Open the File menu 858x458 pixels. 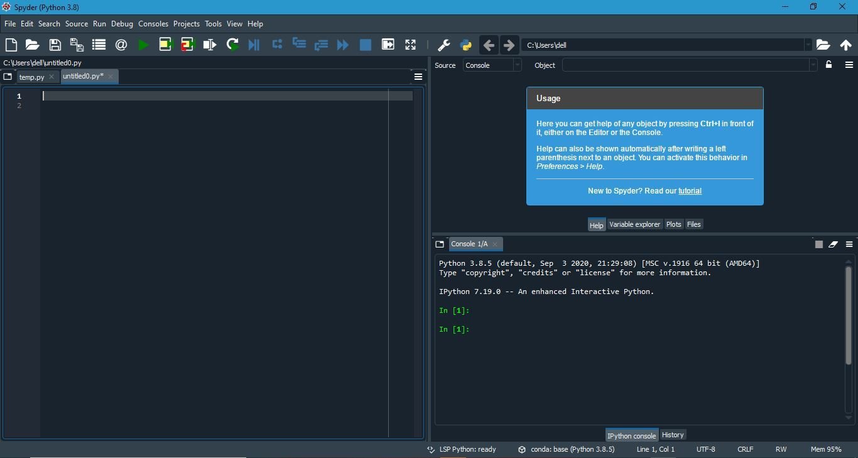point(10,24)
